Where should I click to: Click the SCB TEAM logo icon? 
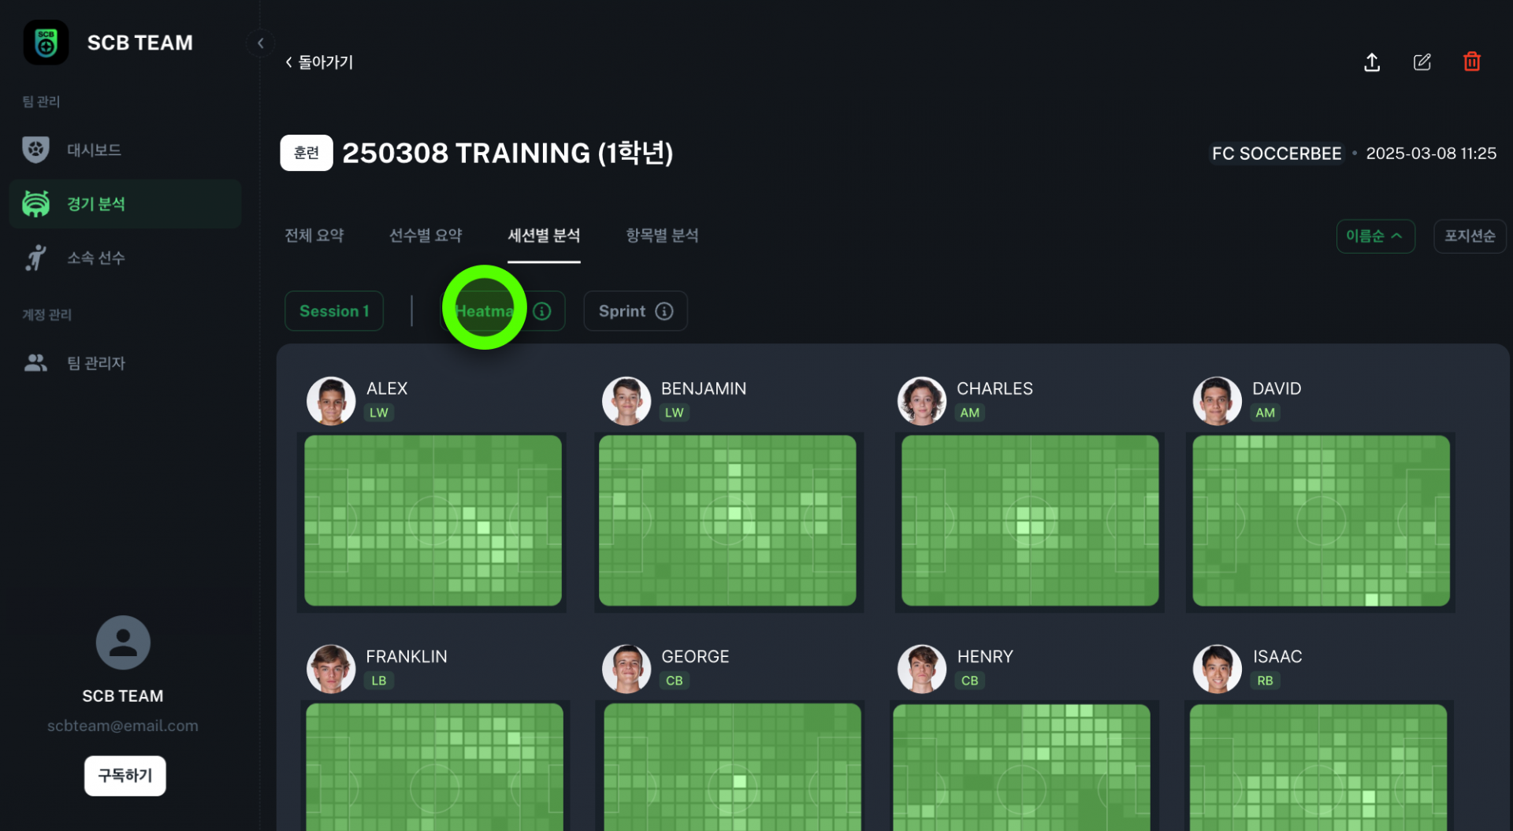[46, 43]
